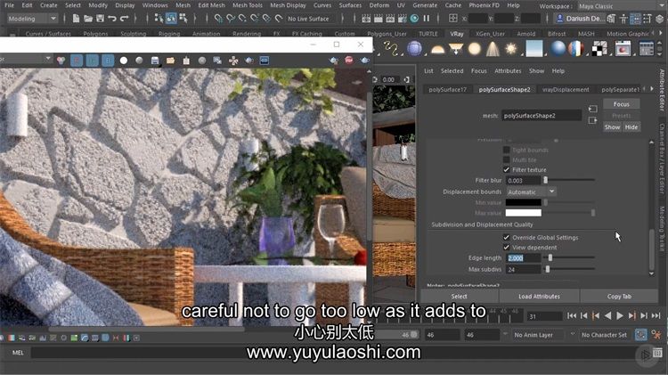Click the snap to points magnet icon
This screenshot has width=668, height=375.
click(x=242, y=19)
